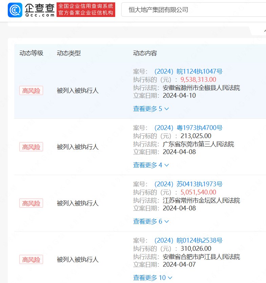Viewport: 266px width, 283px height.
Task: Open case link (2024)苏0413执1973号
Action: [x=188, y=184]
